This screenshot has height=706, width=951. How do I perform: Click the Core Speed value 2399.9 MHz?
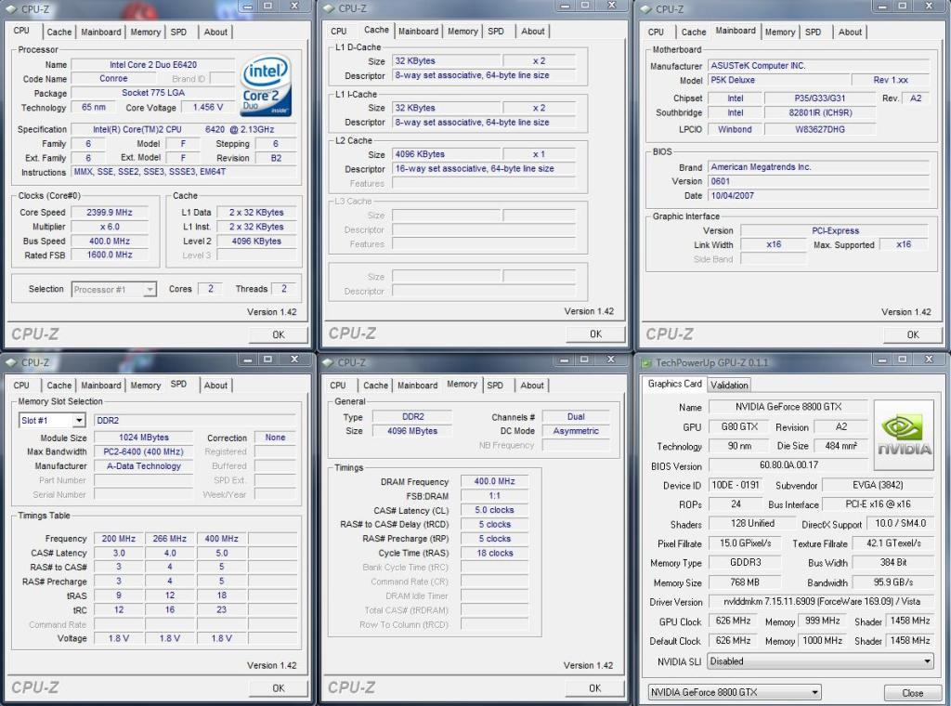pos(110,213)
